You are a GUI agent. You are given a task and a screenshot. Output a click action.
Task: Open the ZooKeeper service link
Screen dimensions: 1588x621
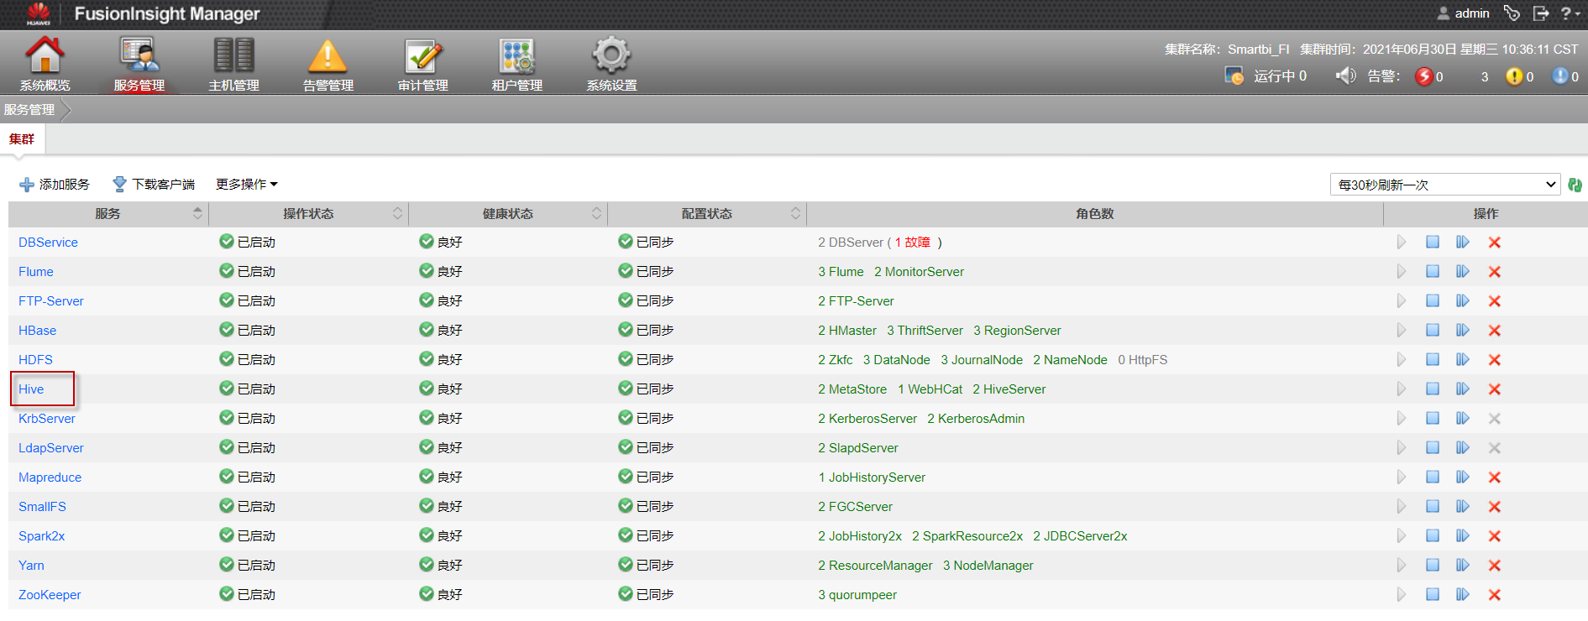pos(50,595)
